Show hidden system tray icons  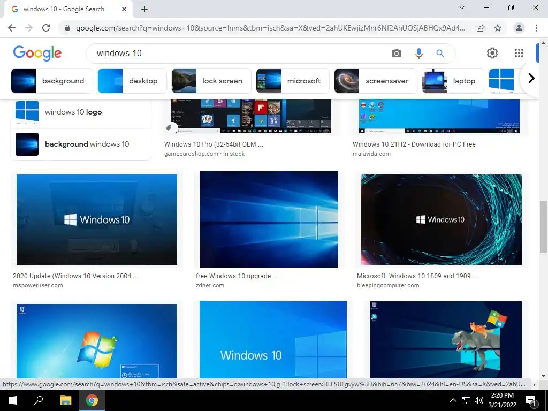[453, 400]
